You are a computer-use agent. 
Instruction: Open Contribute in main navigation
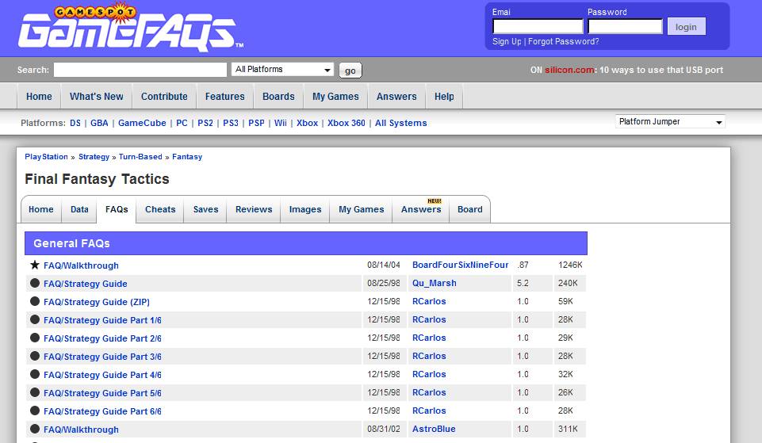[164, 96]
